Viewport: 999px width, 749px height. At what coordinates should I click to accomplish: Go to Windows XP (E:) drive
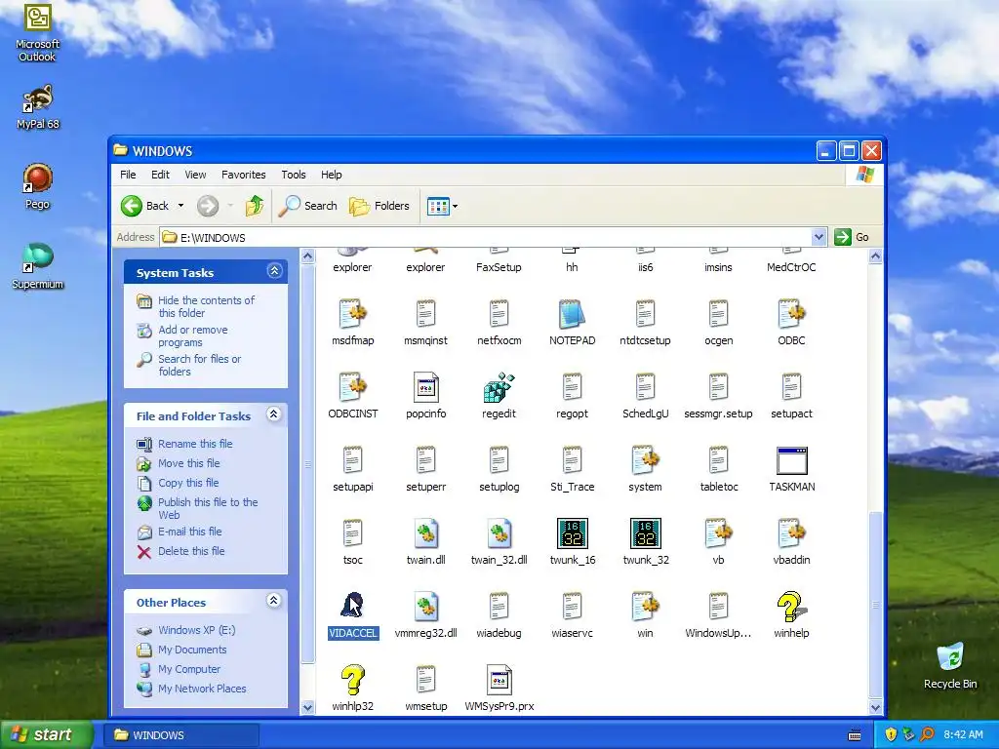pos(197,630)
